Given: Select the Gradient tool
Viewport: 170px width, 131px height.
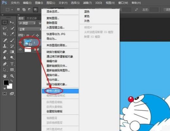Looking at the screenshot, I should 12,51.
